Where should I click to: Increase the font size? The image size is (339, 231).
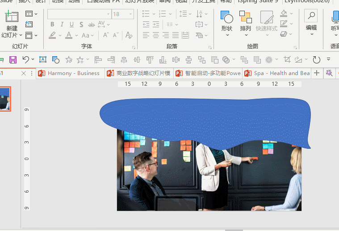[x=106, y=35]
